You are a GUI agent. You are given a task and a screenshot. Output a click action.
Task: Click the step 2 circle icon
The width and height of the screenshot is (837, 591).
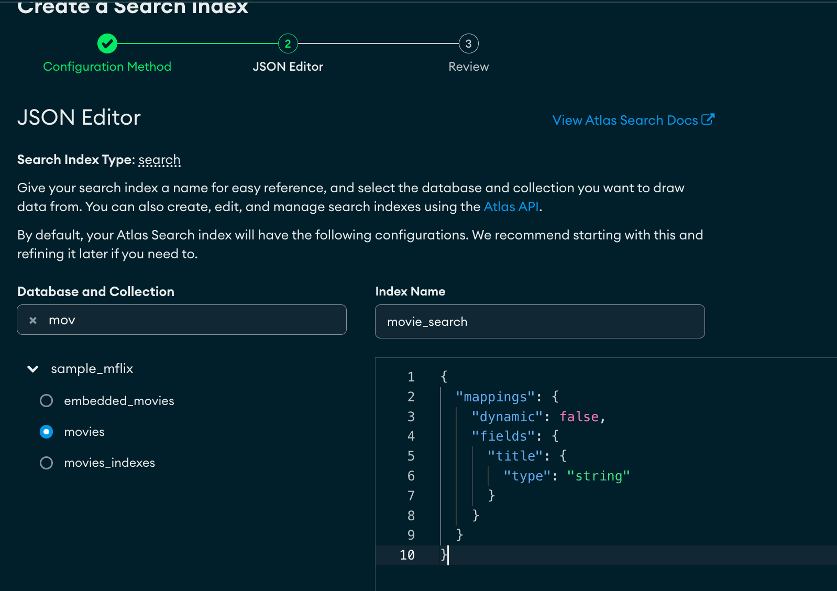(288, 43)
